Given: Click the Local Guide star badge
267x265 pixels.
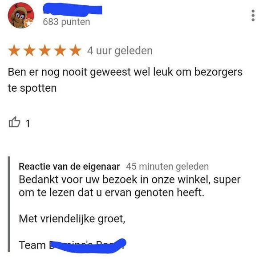Looking at the screenshot, I should click(28, 23).
